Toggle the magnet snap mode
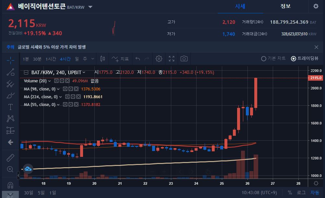Screen dimensions: 325x198 10,185
